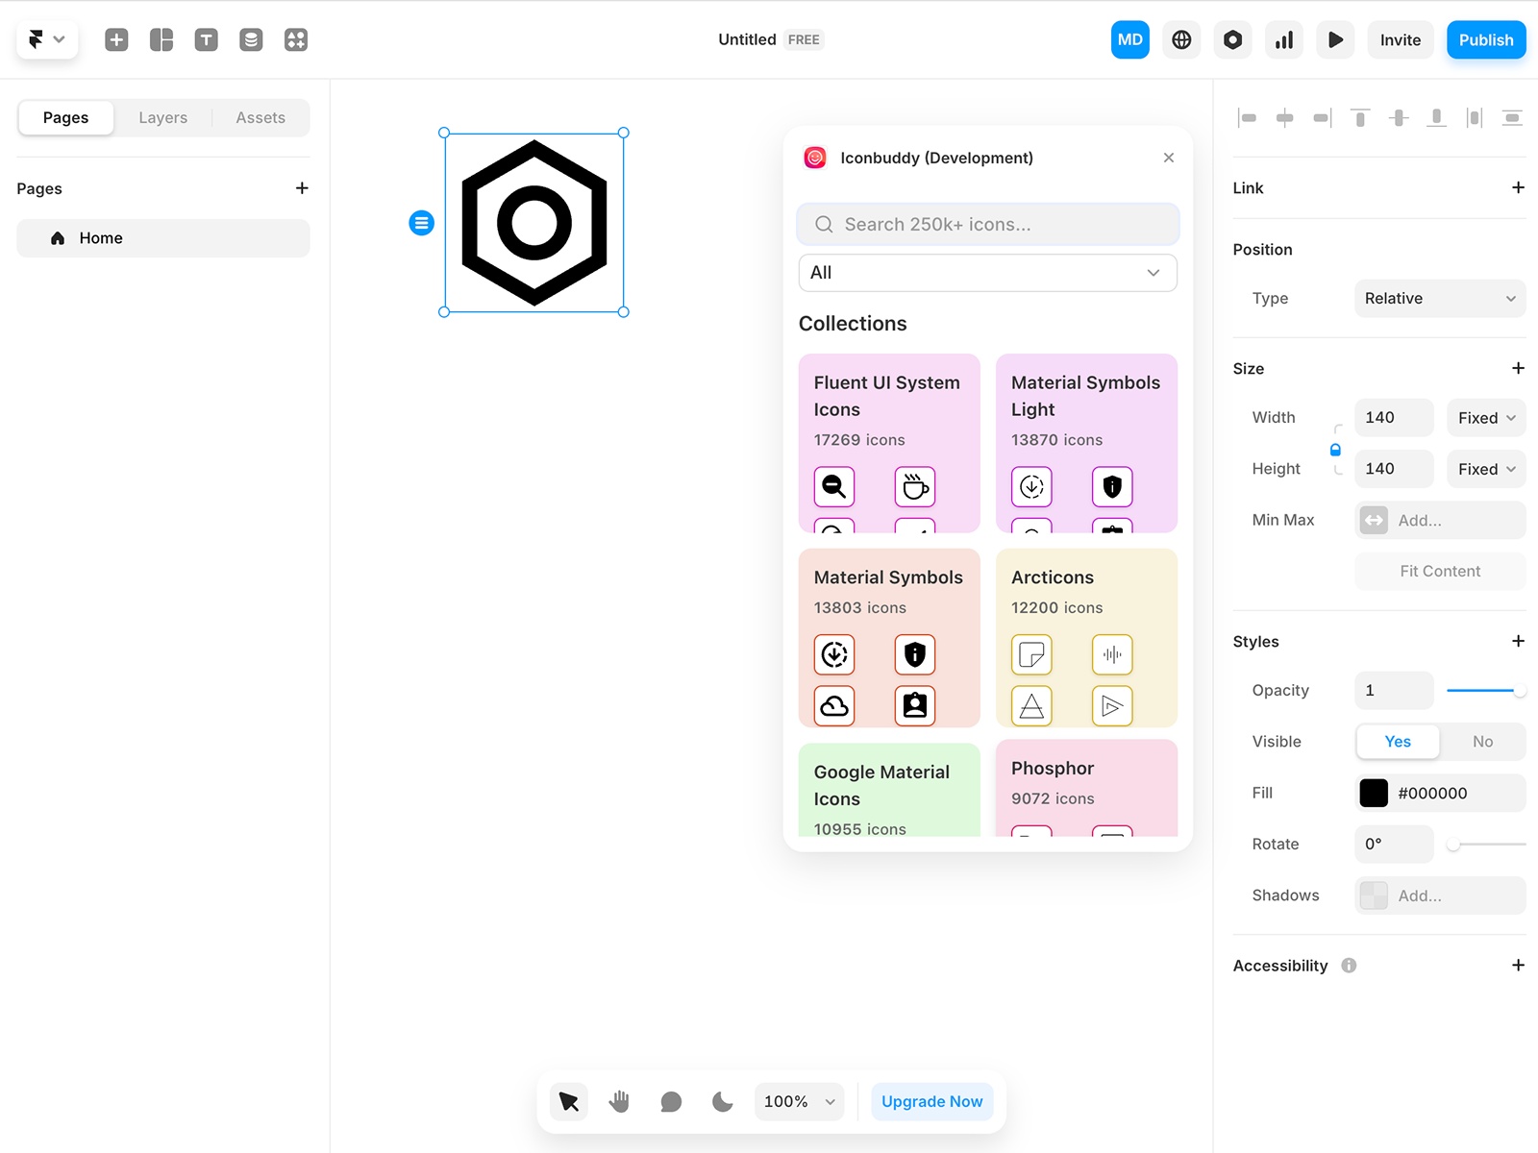Select the Layout tool in the toolbar
1538x1153 pixels.
161,39
